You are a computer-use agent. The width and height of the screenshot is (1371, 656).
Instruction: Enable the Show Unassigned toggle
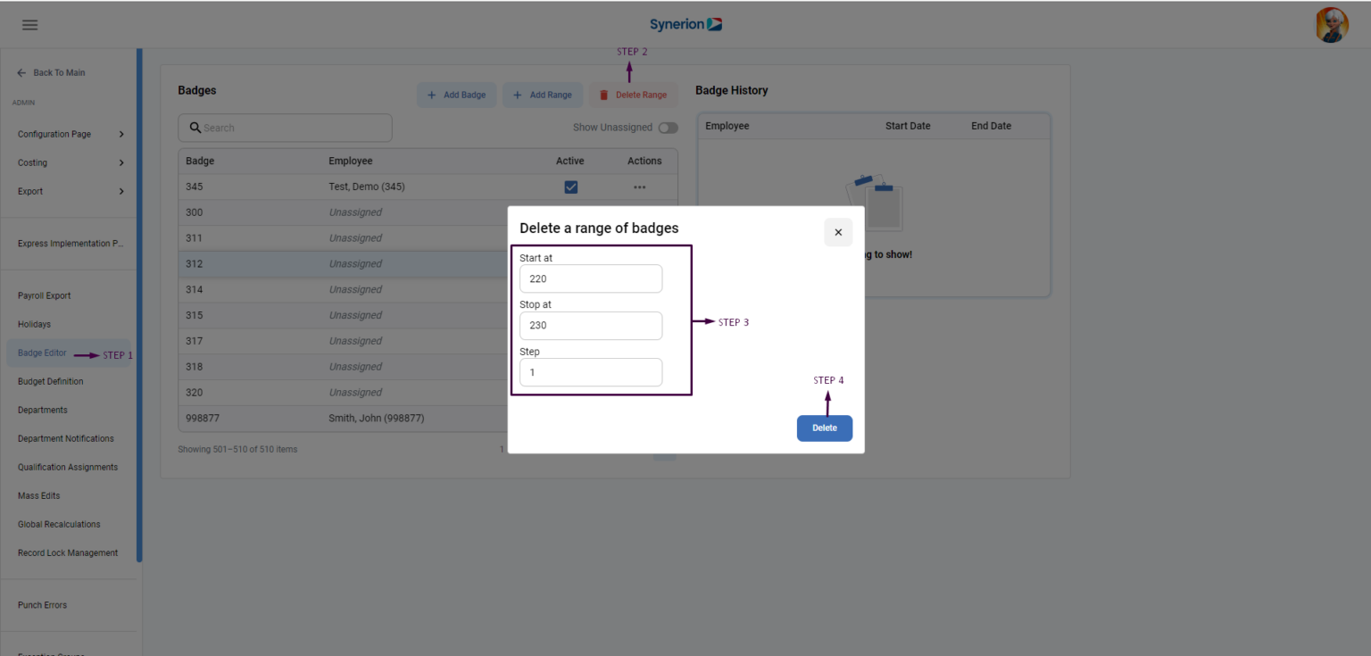[668, 128]
